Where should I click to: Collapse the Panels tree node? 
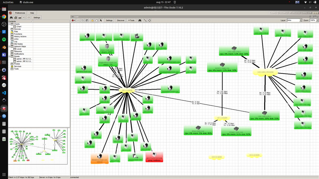coord(9,56)
